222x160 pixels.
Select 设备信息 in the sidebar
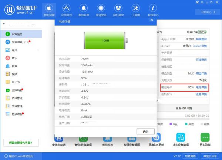pyautogui.click(x=21, y=34)
